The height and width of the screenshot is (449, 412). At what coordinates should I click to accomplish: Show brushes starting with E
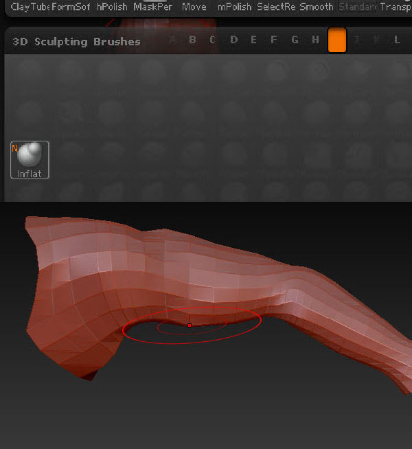click(x=254, y=41)
